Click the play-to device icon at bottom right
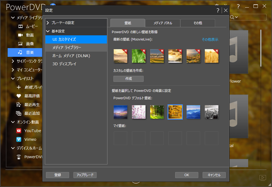The image size is (272, 187). click(x=263, y=178)
